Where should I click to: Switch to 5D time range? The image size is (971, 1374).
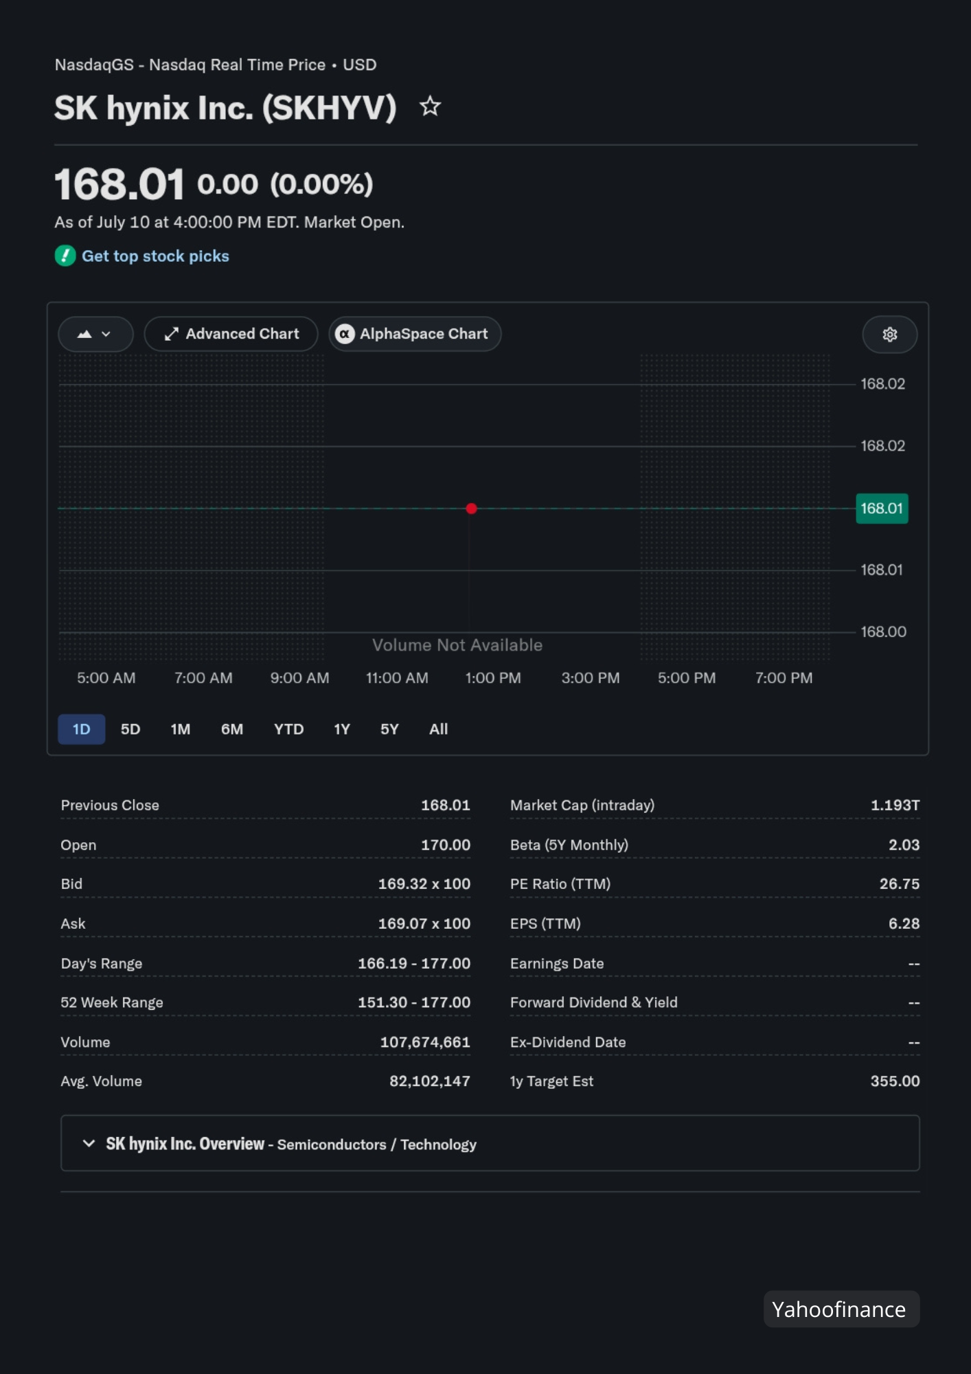(x=130, y=729)
